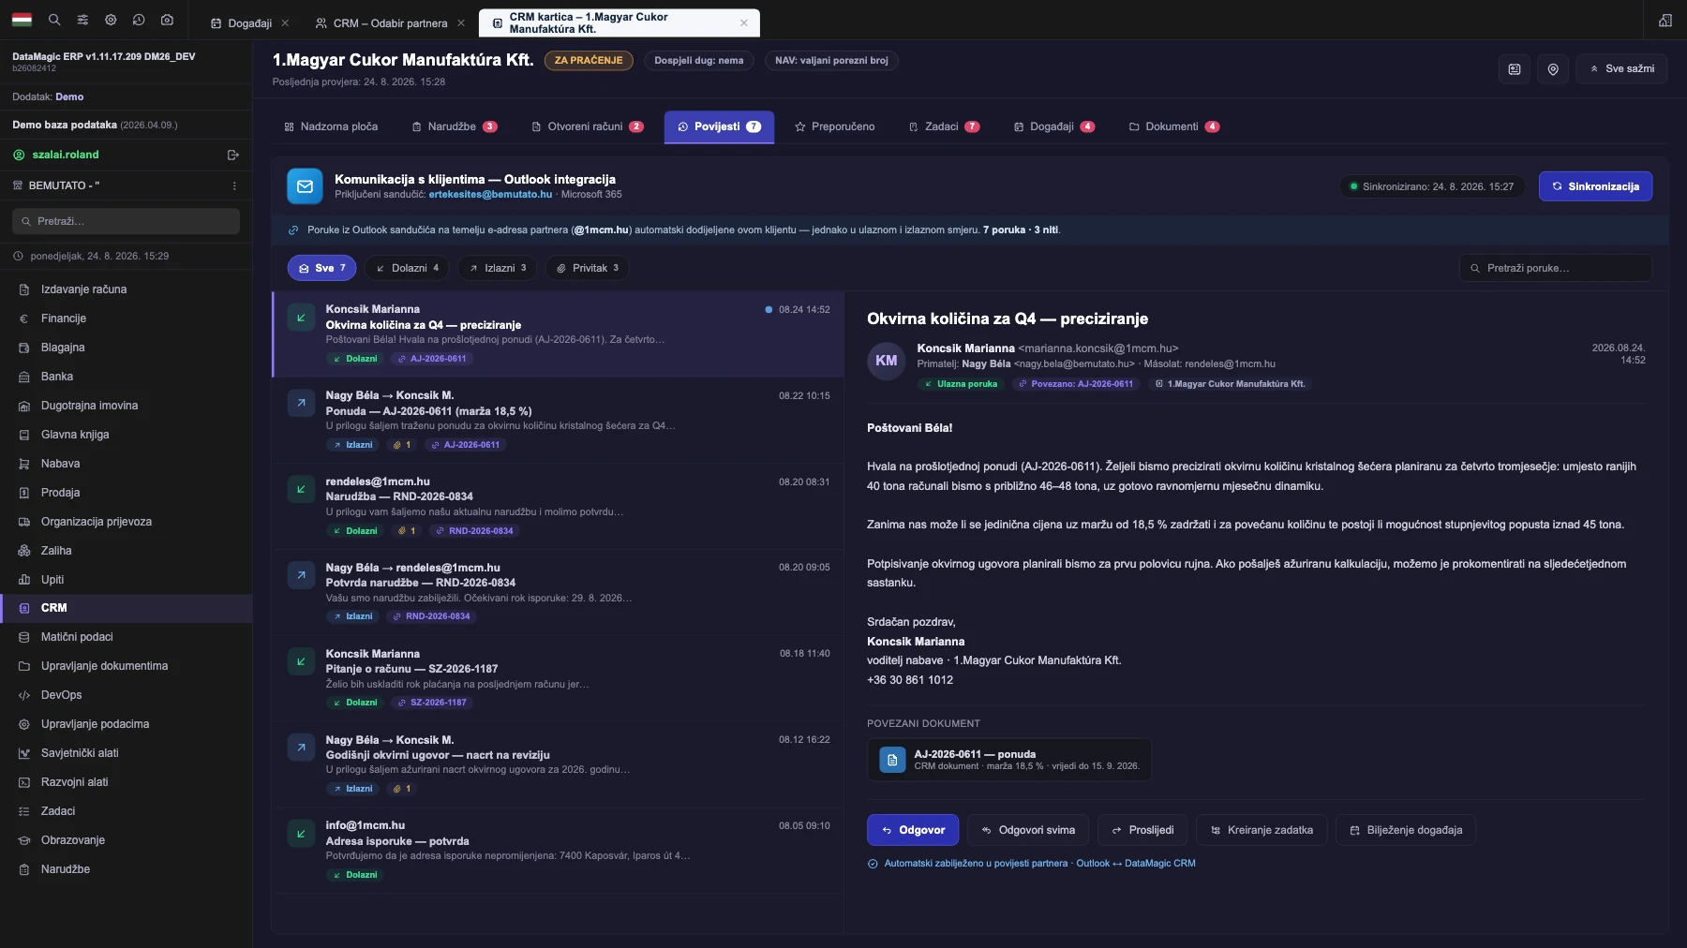Open Obrazovanje in the sidebar
This screenshot has height=948, width=1687.
tap(126, 840)
